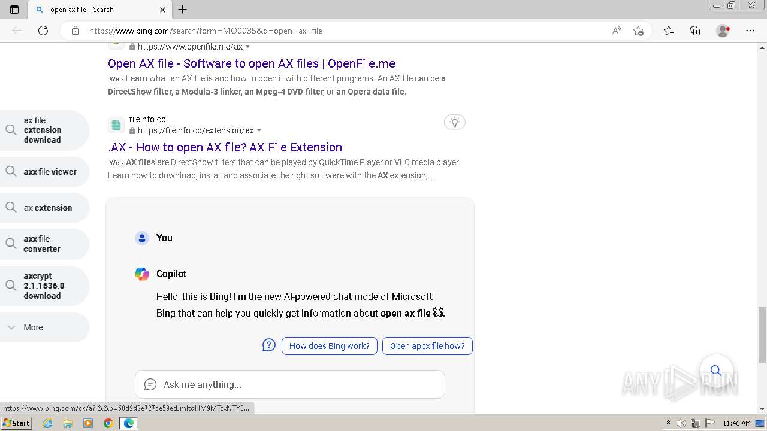Open browser Collections
This screenshot has height=431, width=767.
click(x=695, y=31)
